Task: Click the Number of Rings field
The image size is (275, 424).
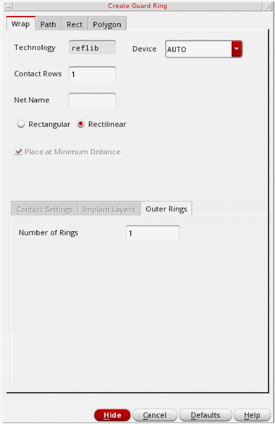Action: point(153,233)
